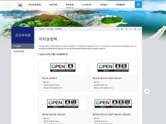
Task: Open 바다의 땅 통영 menu
Action: pos(35,5)
